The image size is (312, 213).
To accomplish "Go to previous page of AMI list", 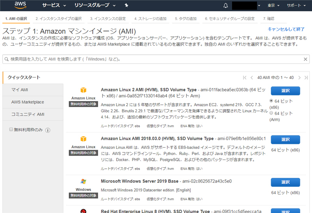I will (x=252, y=78).
